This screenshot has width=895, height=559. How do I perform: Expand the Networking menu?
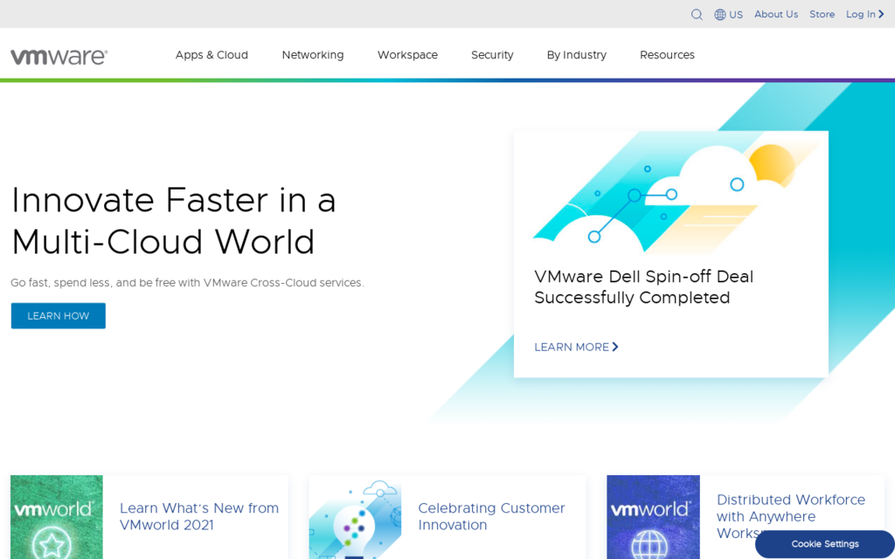click(312, 55)
